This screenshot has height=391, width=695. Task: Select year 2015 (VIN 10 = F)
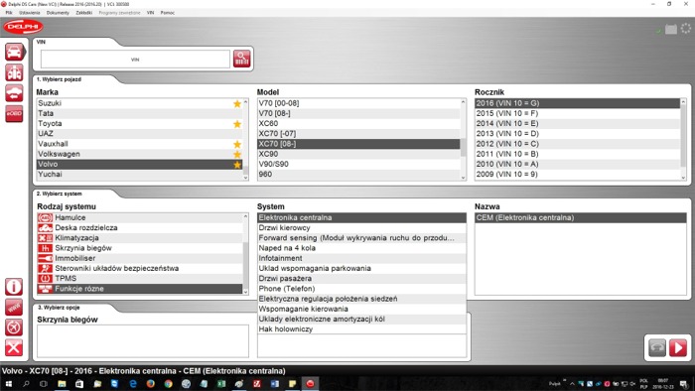[x=578, y=113]
